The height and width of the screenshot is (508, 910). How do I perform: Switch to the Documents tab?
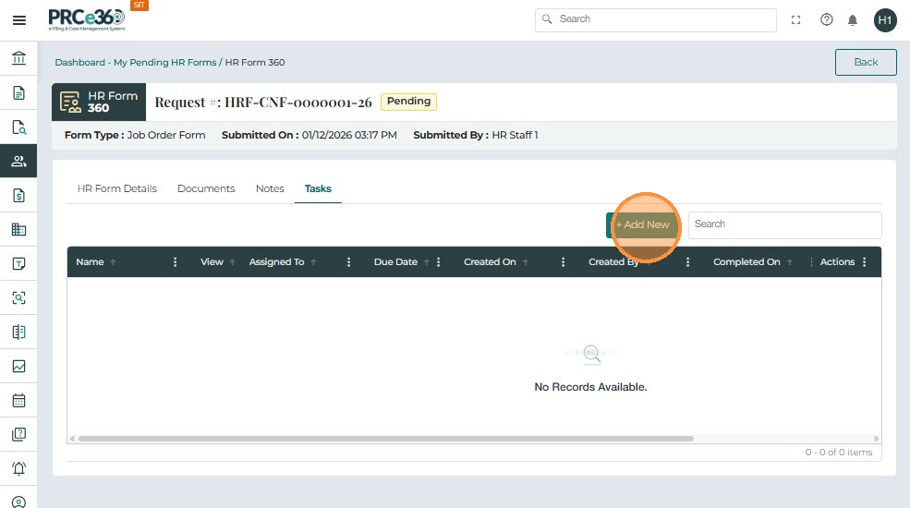coord(206,188)
